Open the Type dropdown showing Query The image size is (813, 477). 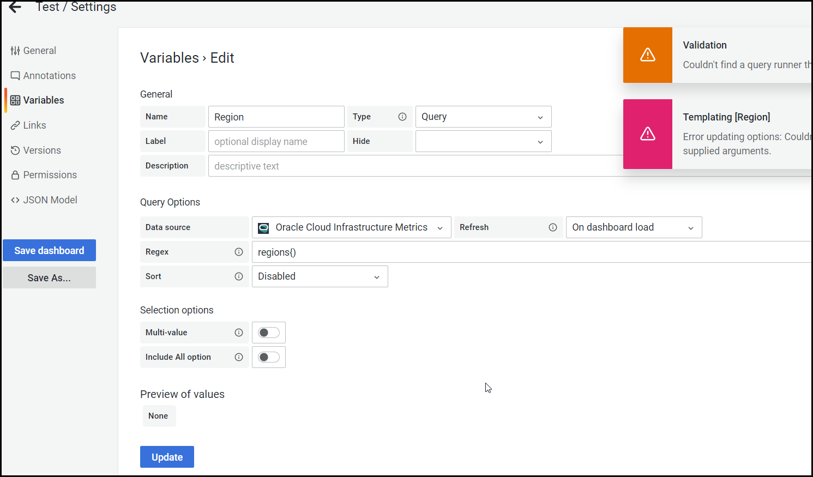(483, 116)
